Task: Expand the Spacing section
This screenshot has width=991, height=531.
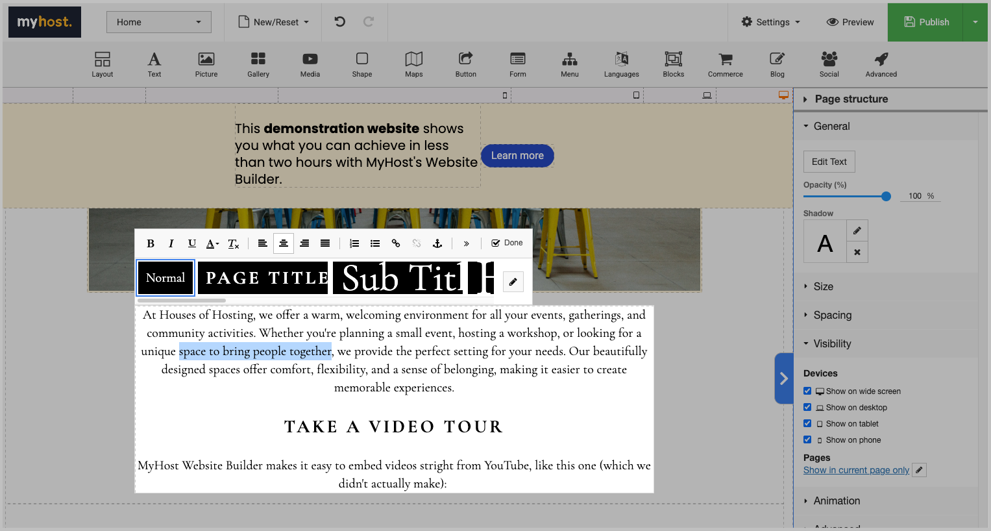Action: [832, 315]
